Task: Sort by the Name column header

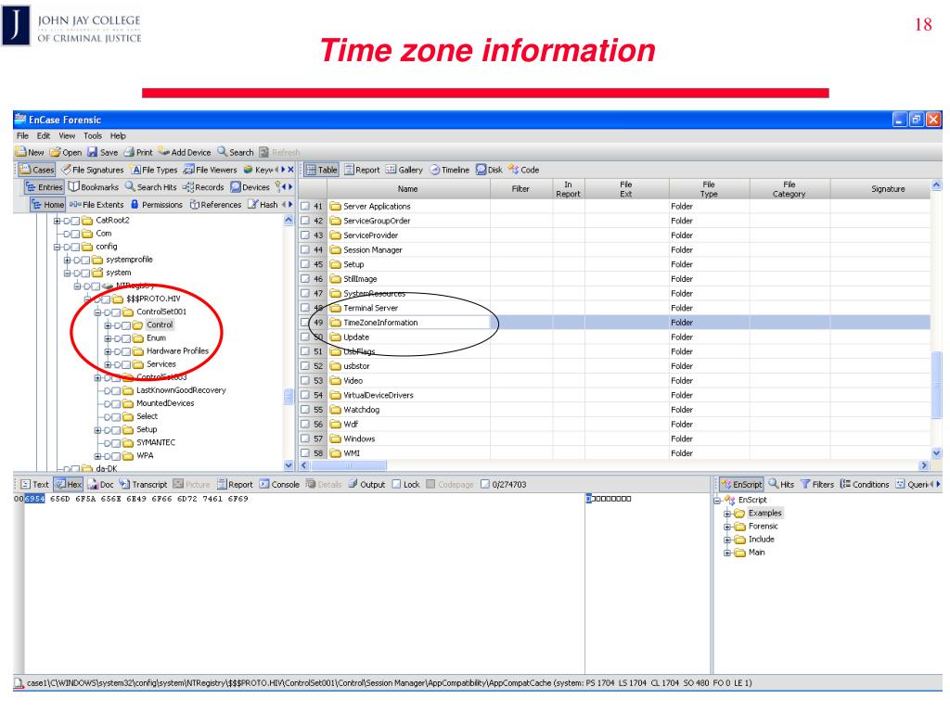Action: [x=408, y=189]
